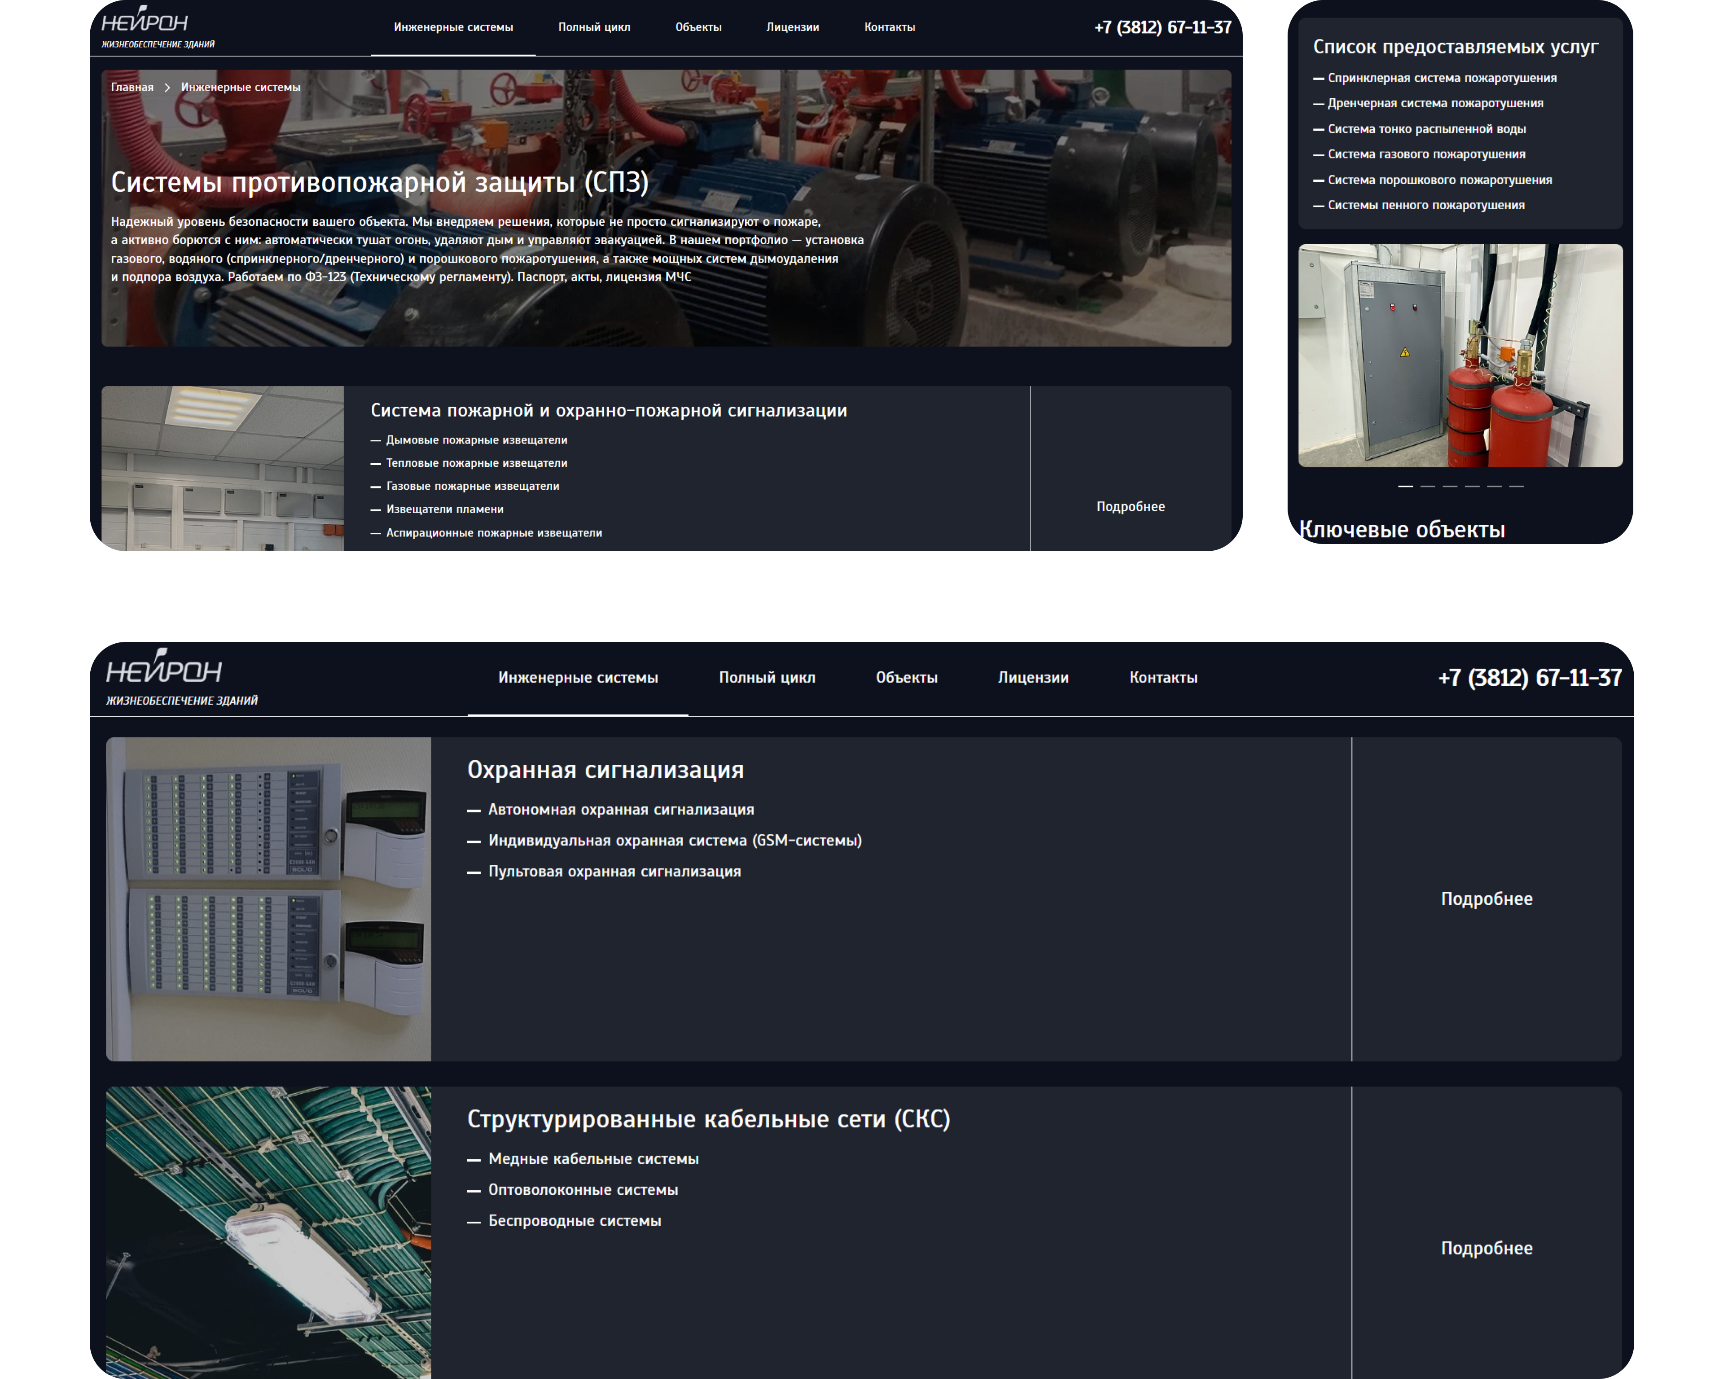
Task: Open Полный цикл in the top navigation
Action: pos(594,27)
